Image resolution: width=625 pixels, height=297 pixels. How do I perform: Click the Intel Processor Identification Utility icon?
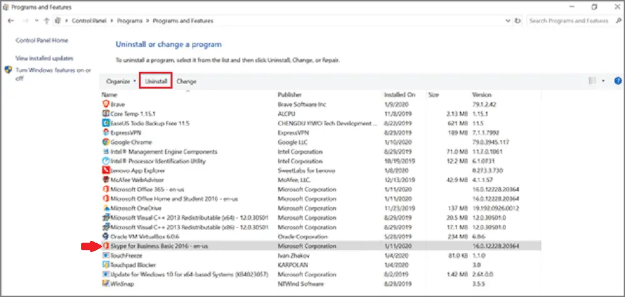[x=106, y=161]
